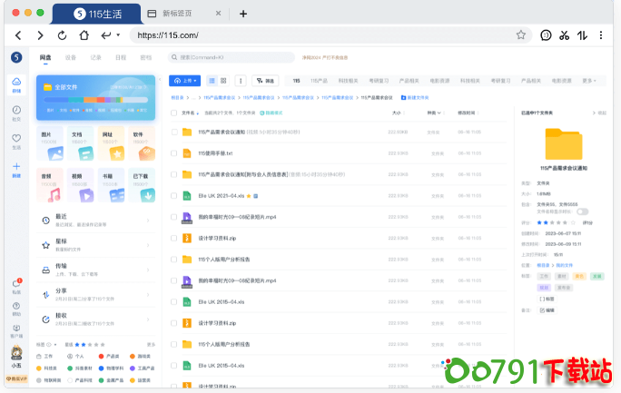This screenshot has width=621, height=393.
Task: Click the undo return arrow icon
Action: 105,35
